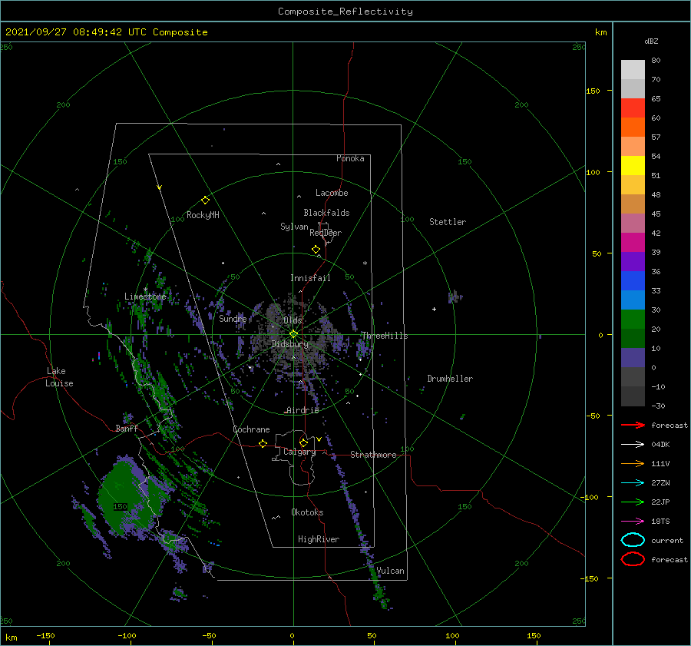This screenshot has width=691, height=646.
Task: Click the Blackfalds city label
Action: [x=326, y=213]
